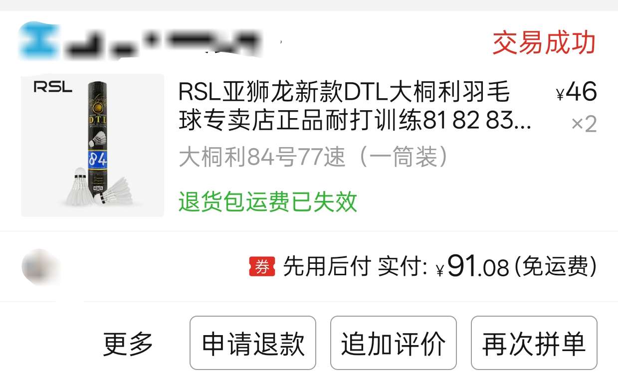Open the RSL shuttlecock product thumbnail
Image resolution: width=618 pixels, height=378 pixels.
coord(92,145)
